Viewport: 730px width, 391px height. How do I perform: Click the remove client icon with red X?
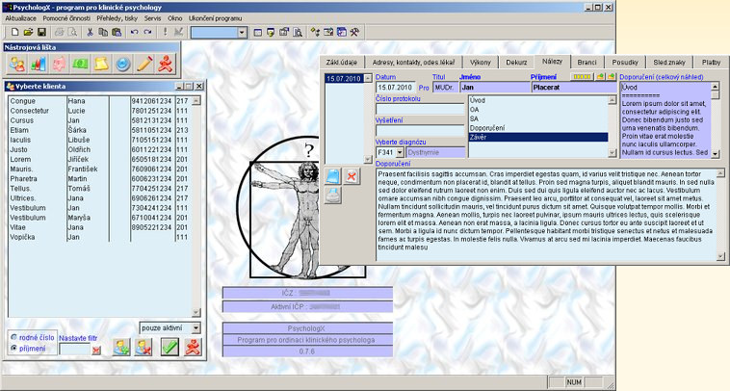pos(143,348)
